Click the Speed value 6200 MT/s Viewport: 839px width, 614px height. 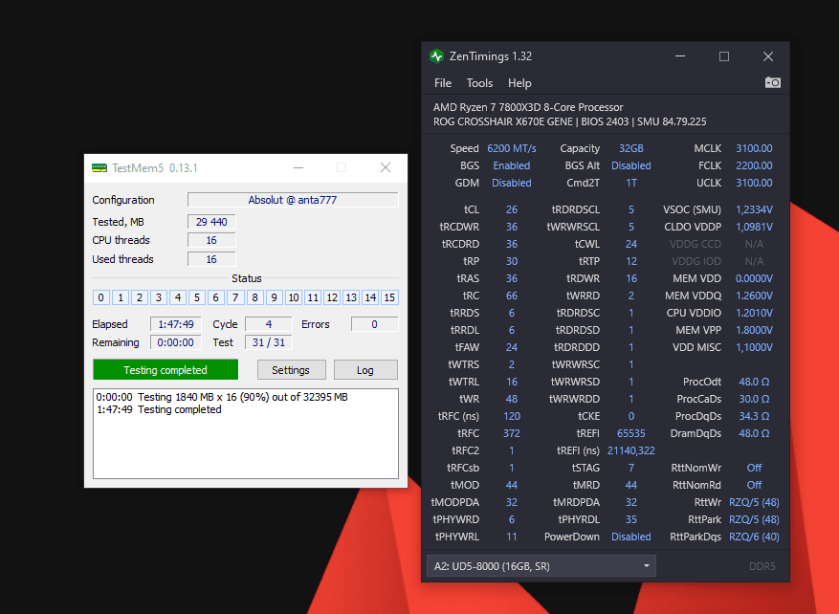coord(512,148)
